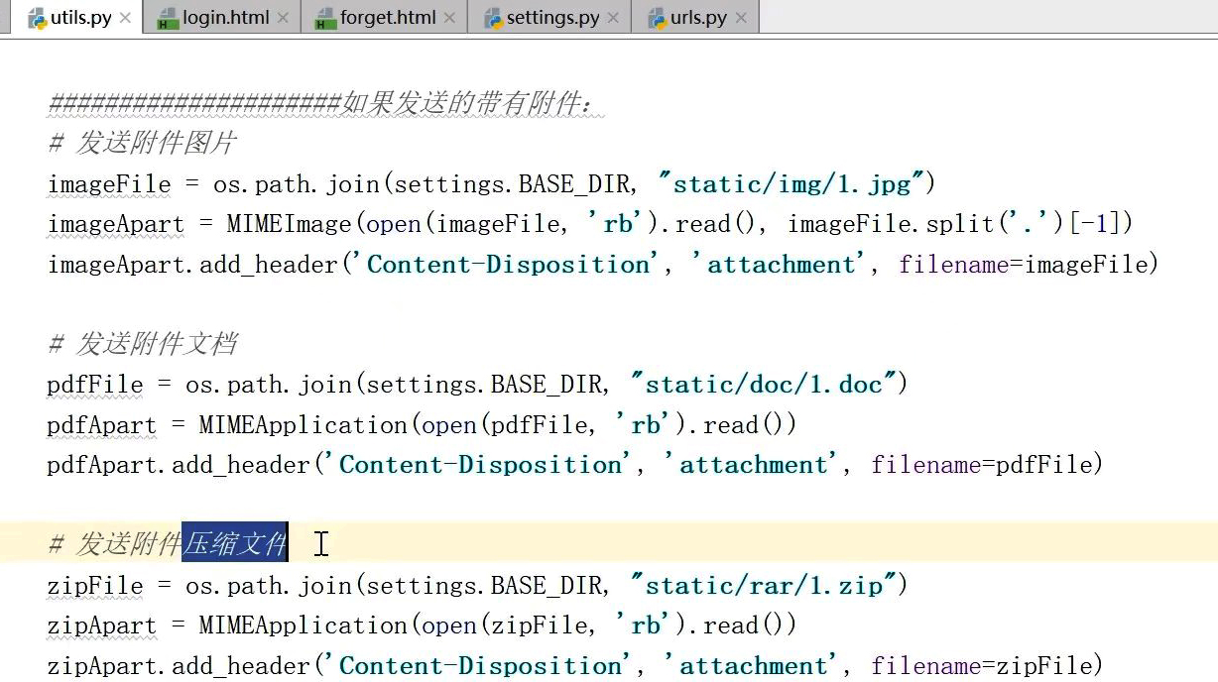Click the Python file icon on utils.py tab
Viewport: 1218px width, 682px height.
[37, 18]
